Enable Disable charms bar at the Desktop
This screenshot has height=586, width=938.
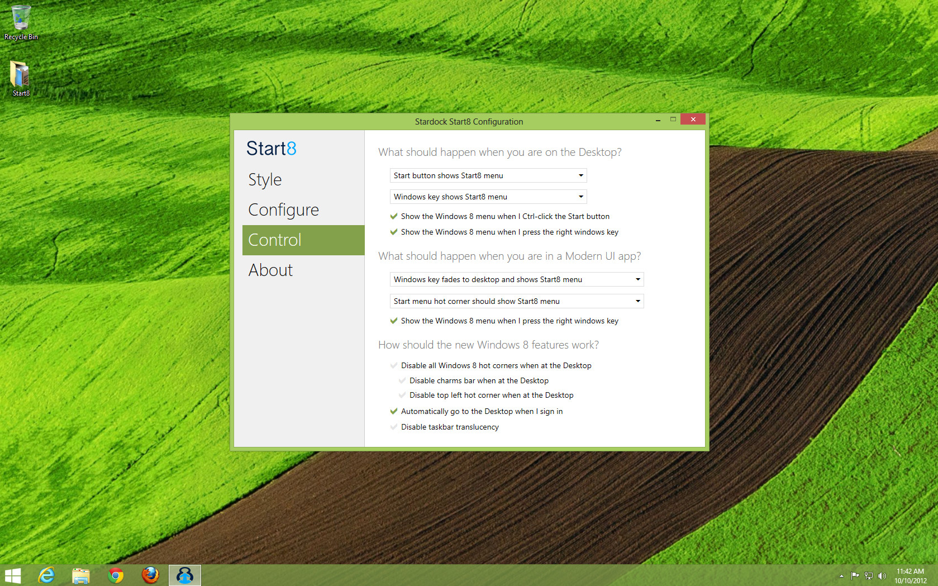(474, 380)
